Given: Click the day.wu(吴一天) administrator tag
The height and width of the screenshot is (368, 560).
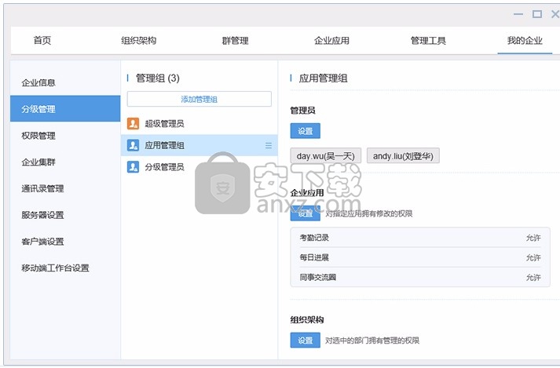Looking at the screenshot, I should coord(326,156).
